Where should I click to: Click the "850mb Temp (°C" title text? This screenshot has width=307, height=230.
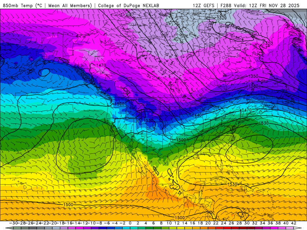(23, 5)
